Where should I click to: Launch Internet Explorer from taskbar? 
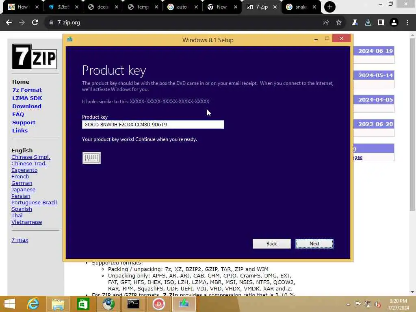click(x=33, y=304)
